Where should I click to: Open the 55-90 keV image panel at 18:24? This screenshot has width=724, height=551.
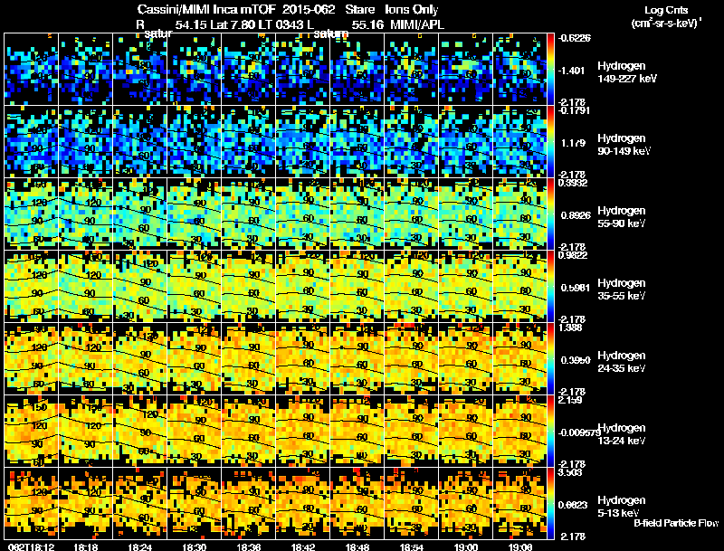coord(140,214)
